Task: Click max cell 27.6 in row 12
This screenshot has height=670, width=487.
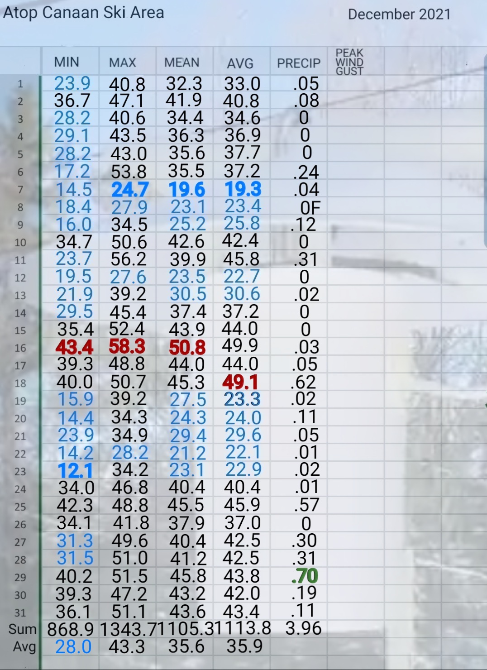Action: [128, 277]
